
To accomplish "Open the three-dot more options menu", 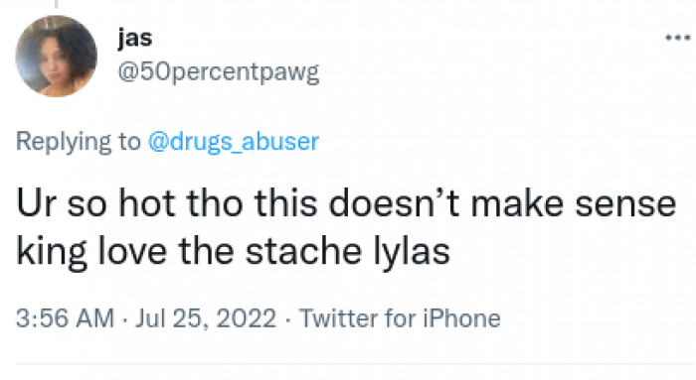I will (677, 38).
